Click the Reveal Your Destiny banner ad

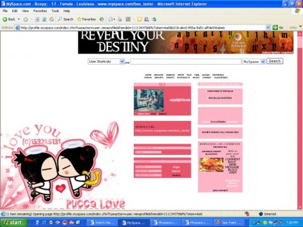pos(185,42)
